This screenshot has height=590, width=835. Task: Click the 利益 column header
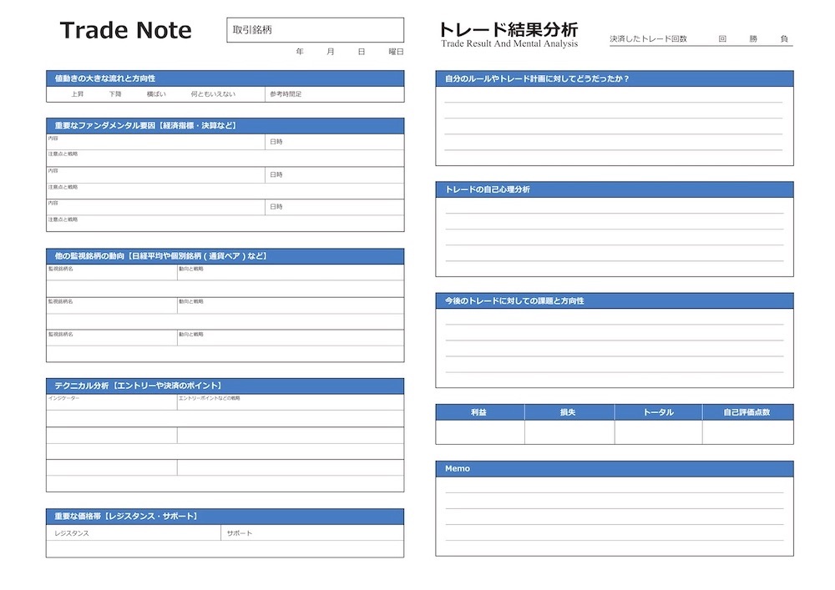(x=480, y=412)
